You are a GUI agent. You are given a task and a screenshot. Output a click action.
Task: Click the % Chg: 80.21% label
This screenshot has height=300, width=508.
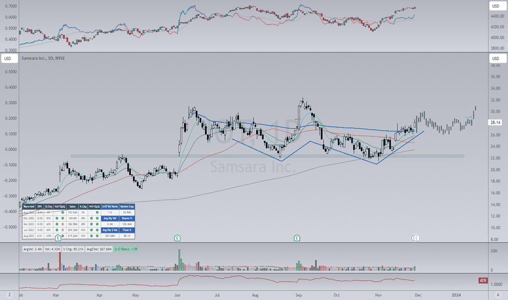click(73, 249)
